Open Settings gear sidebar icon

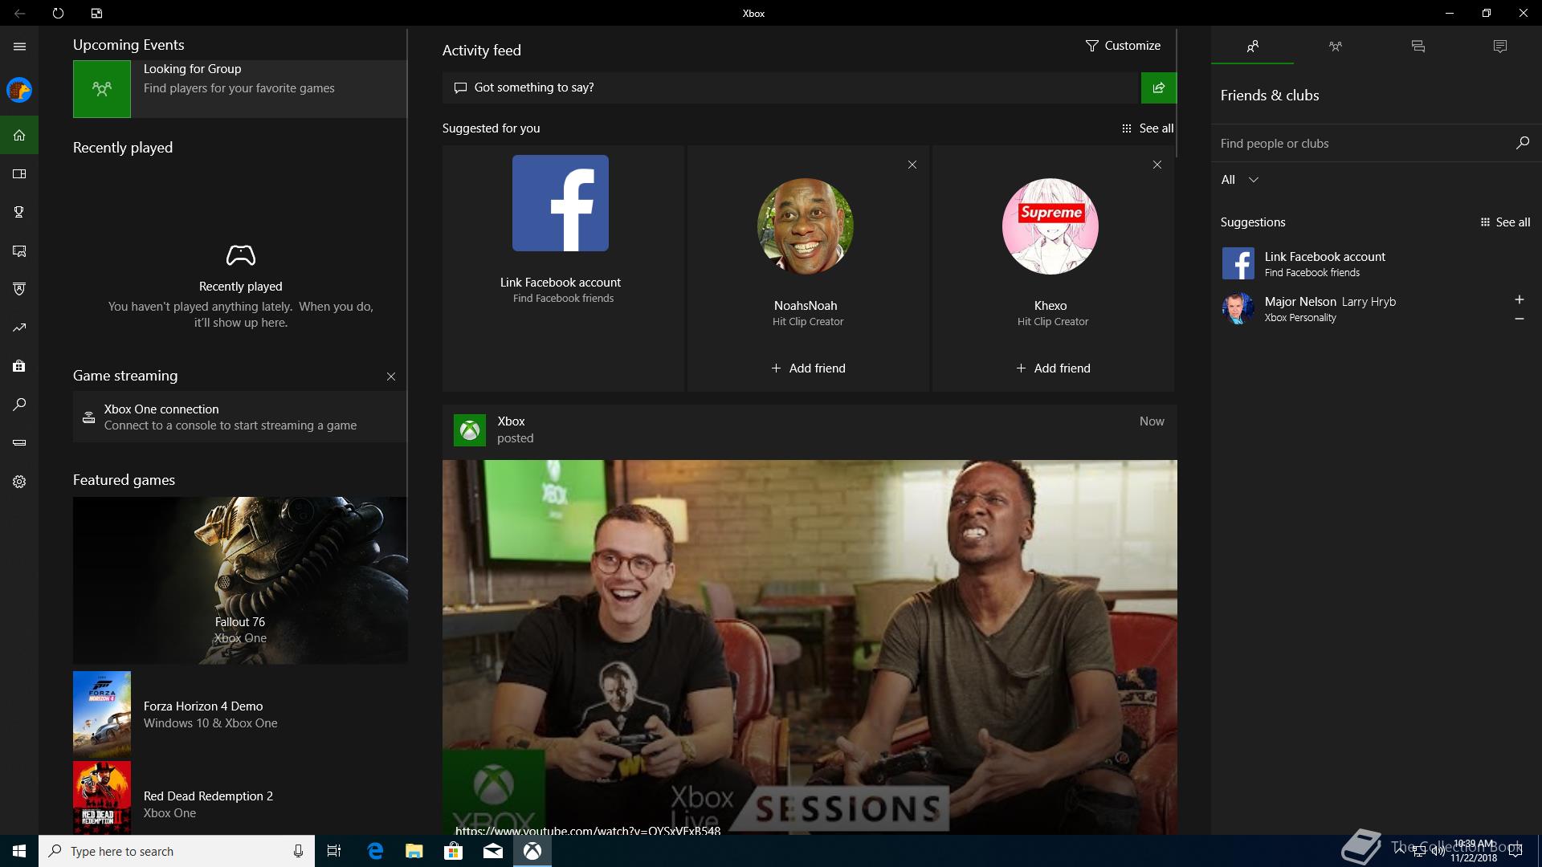click(19, 482)
